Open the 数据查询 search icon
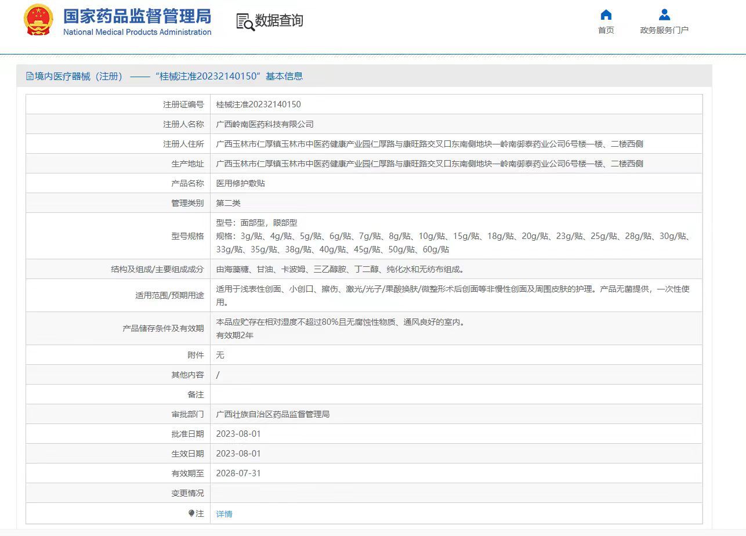This screenshot has width=746, height=536. [244, 21]
